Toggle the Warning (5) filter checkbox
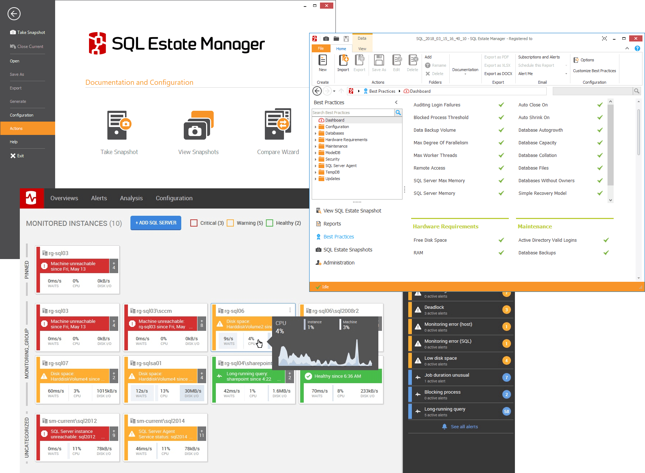Viewport: 645px width, 473px height. tap(230, 223)
